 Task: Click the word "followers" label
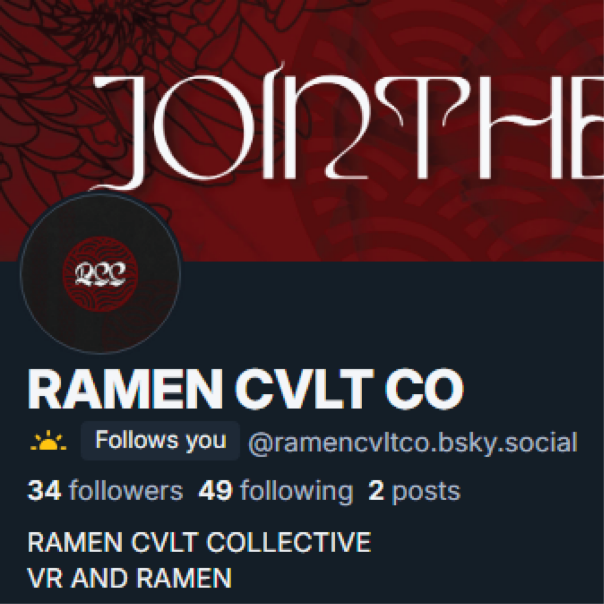point(126,491)
